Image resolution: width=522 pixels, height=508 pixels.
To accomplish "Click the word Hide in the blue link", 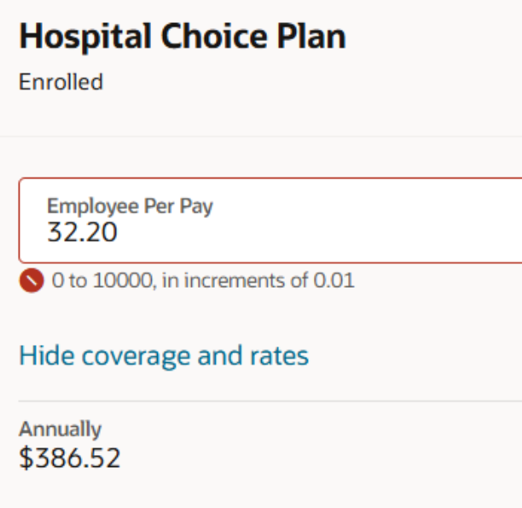I will tap(47, 355).
